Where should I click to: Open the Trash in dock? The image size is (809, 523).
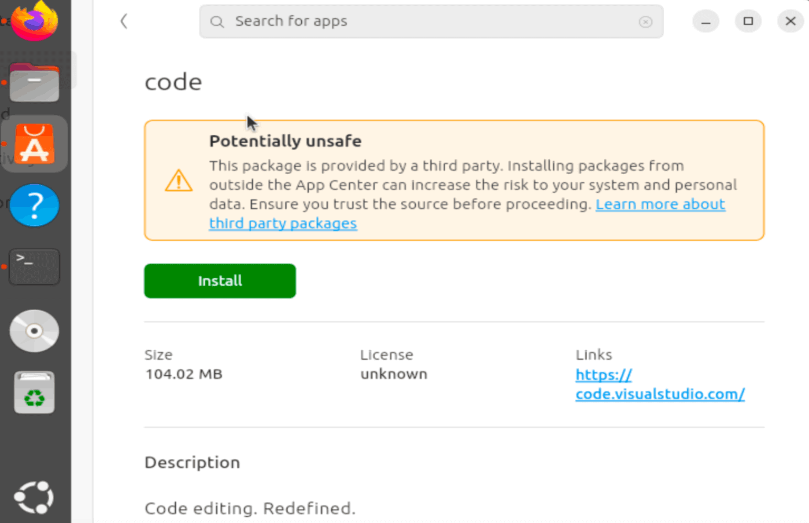click(34, 392)
